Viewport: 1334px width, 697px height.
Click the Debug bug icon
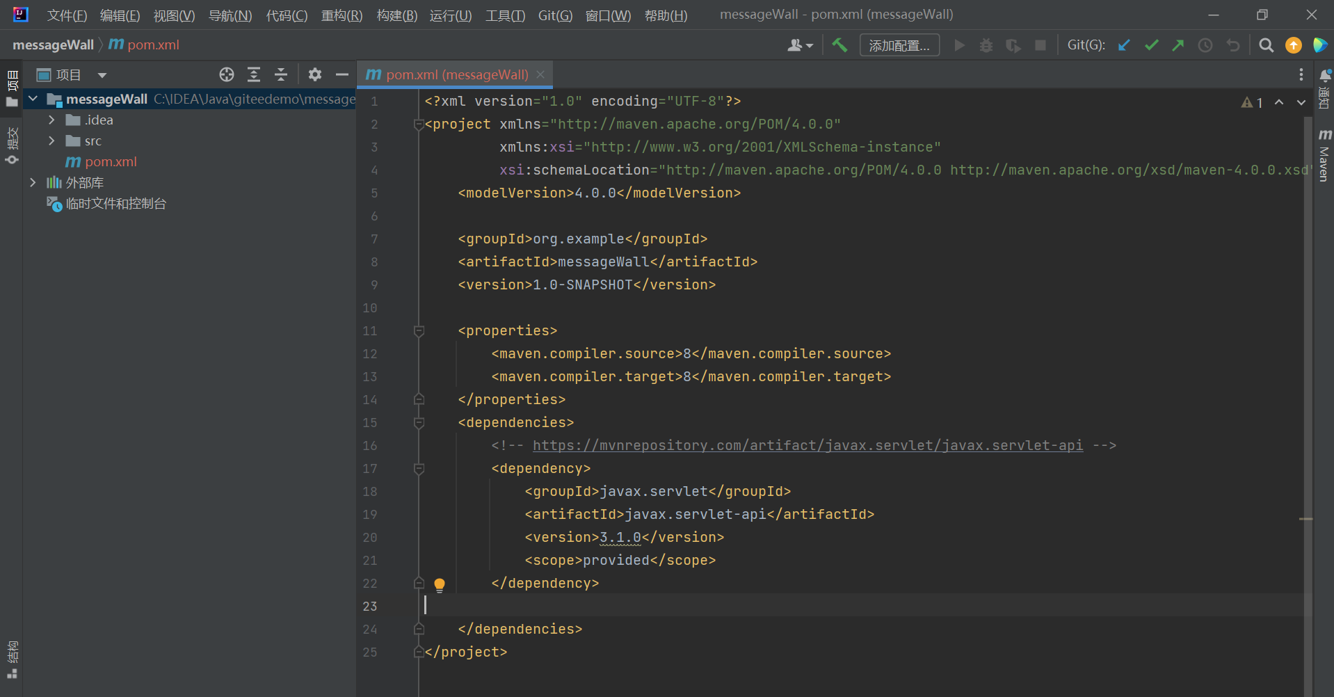[986, 45]
